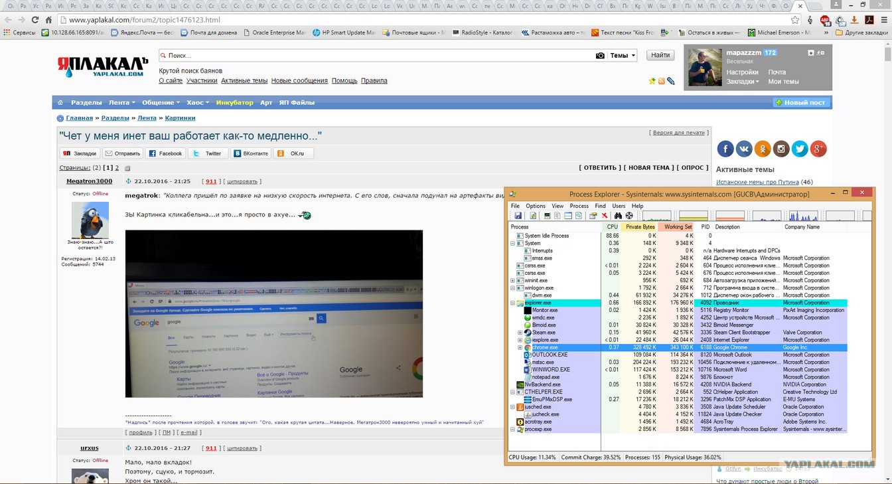Click the binoculars Find Handle icon
Image resolution: width=892 pixels, height=484 pixels.
tap(618, 215)
